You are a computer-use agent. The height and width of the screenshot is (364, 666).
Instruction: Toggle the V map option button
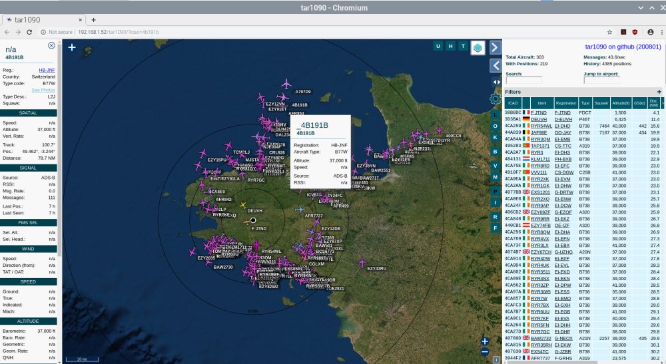coord(496,166)
